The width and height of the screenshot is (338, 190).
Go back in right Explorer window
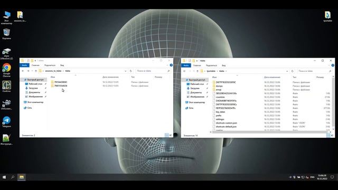184,71
